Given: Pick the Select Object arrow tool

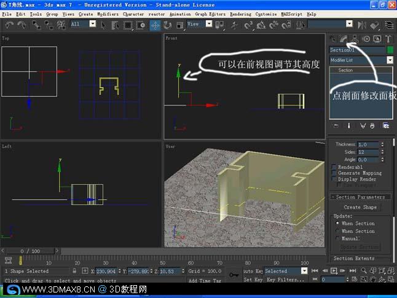Looking at the screenshot, I should pos(103,25).
